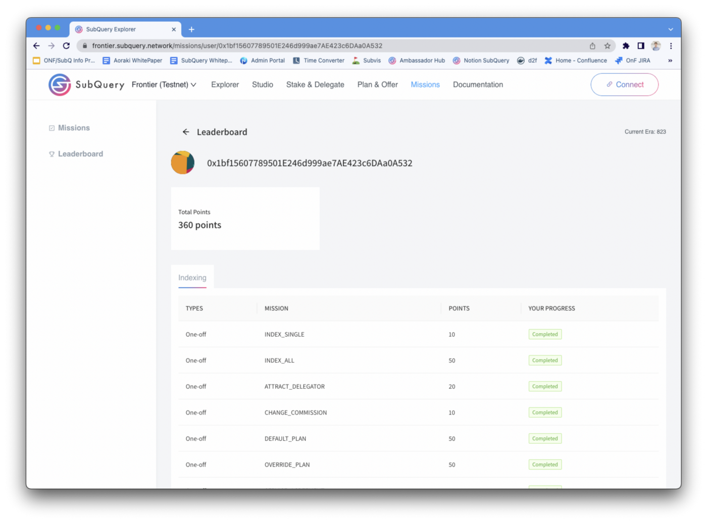Open the Admin Portal bookmark

tap(263, 61)
